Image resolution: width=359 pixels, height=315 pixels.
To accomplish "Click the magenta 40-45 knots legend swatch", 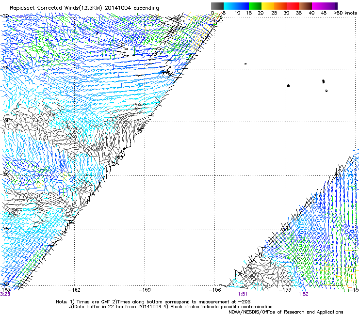I will click(318, 6).
